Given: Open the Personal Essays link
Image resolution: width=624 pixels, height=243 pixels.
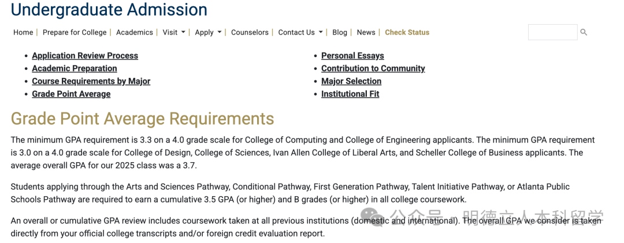Looking at the screenshot, I should coord(352,56).
